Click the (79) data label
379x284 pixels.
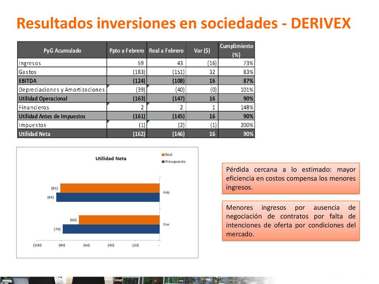57,229
